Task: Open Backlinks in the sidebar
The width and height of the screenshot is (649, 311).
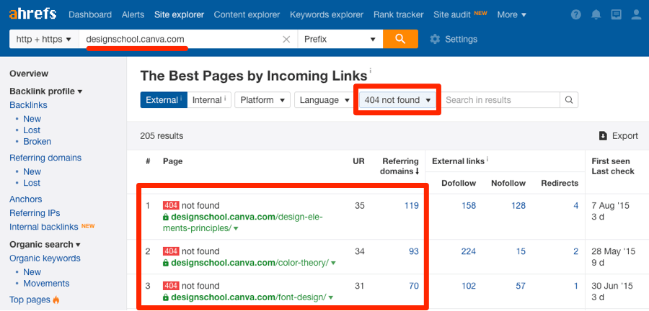Action: pyautogui.click(x=29, y=105)
